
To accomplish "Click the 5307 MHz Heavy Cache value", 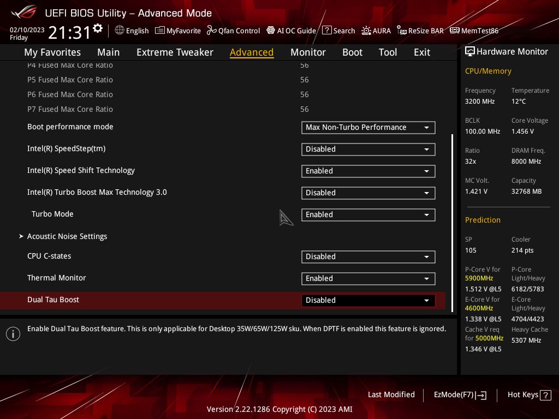I will point(526,340).
